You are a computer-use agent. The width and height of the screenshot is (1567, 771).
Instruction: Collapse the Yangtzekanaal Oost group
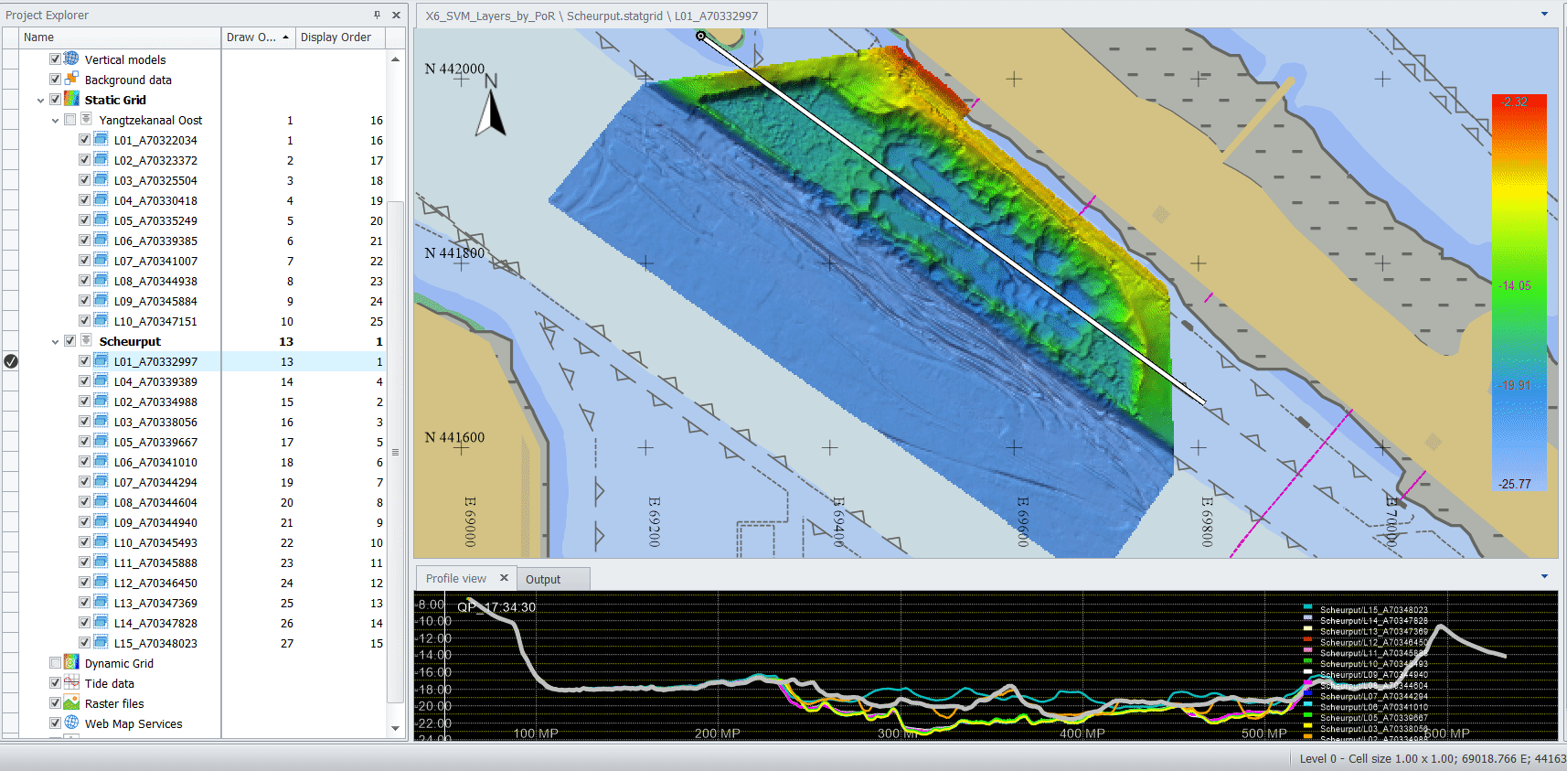[x=55, y=120]
